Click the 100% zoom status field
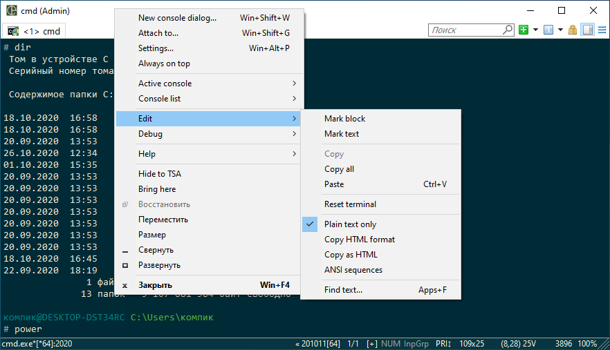The width and height of the screenshot is (610, 350). click(587, 344)
